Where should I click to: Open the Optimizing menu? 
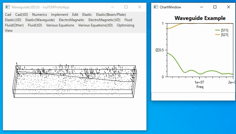click(x=125, y=25)
